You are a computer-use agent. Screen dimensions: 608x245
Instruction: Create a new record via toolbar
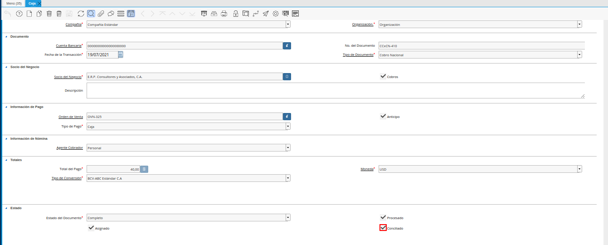point(29,14)
